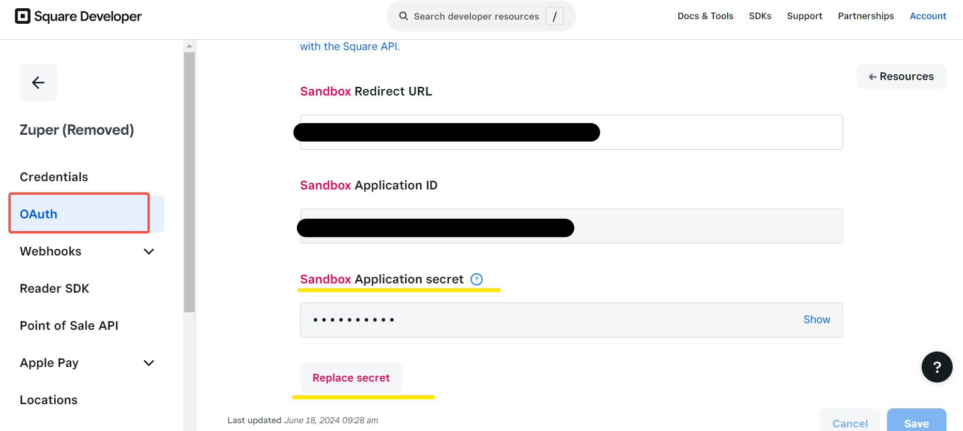Go to Reader SDK section
This screenshot has width=963, height=431.
pos(54,289)
